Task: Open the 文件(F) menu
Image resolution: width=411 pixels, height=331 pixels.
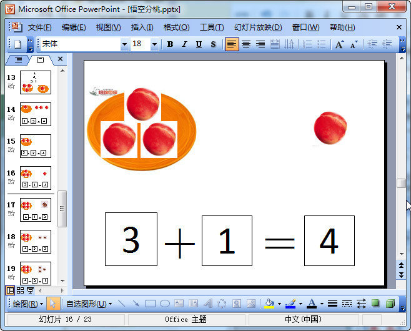Action: click(x=39, y=27)
